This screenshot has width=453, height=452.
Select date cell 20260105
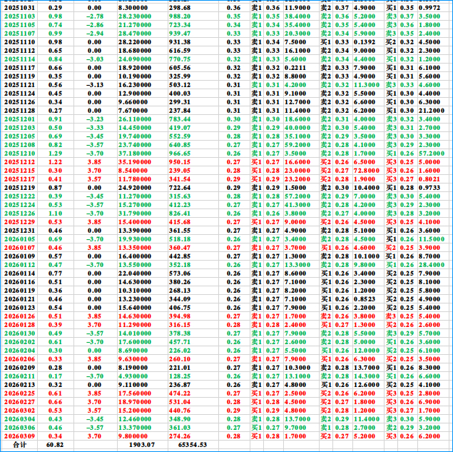19,239
